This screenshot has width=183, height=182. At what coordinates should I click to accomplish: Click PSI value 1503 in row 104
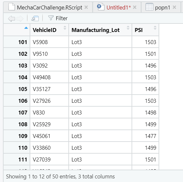[x=146, y=77]
